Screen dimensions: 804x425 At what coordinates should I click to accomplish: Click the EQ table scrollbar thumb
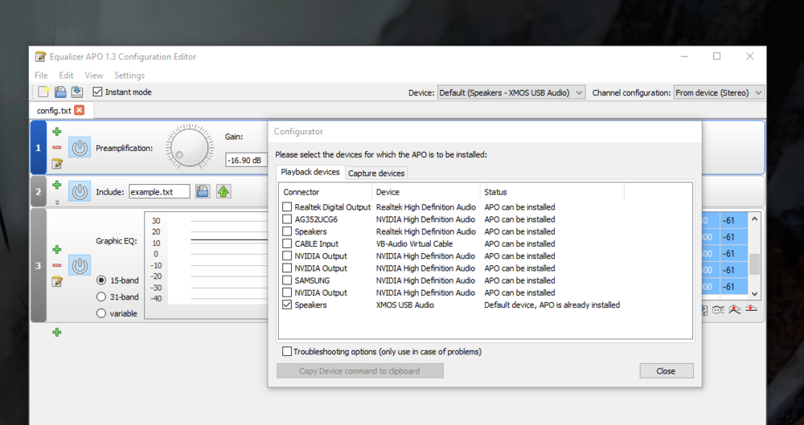pyautogui.click(x=754, y=264)
